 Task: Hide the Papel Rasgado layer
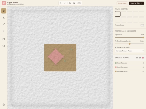(143, 63)
